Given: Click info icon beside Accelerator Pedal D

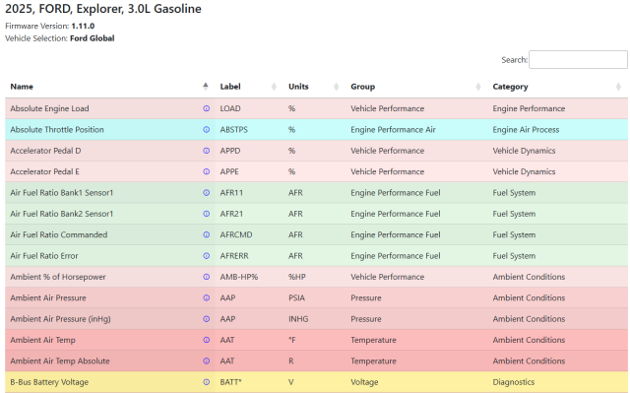Looking at the screenshot, I should [206, 151].
